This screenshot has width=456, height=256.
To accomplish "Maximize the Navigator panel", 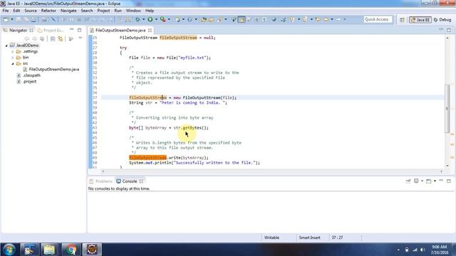I will [x=79, y=30].
